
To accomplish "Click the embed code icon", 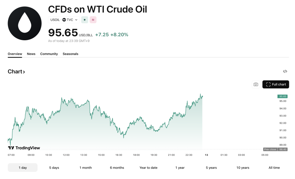I will click(285, 71).
